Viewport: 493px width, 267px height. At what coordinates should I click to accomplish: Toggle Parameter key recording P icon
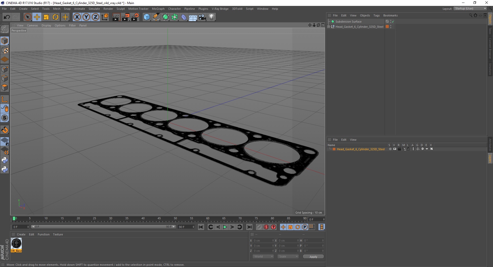(x=305, y=227)
